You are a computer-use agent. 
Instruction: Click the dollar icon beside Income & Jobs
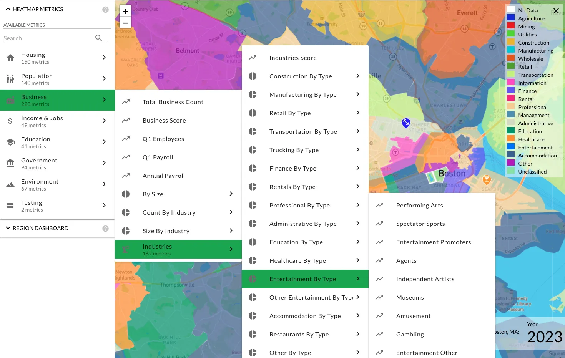(10, 121)
